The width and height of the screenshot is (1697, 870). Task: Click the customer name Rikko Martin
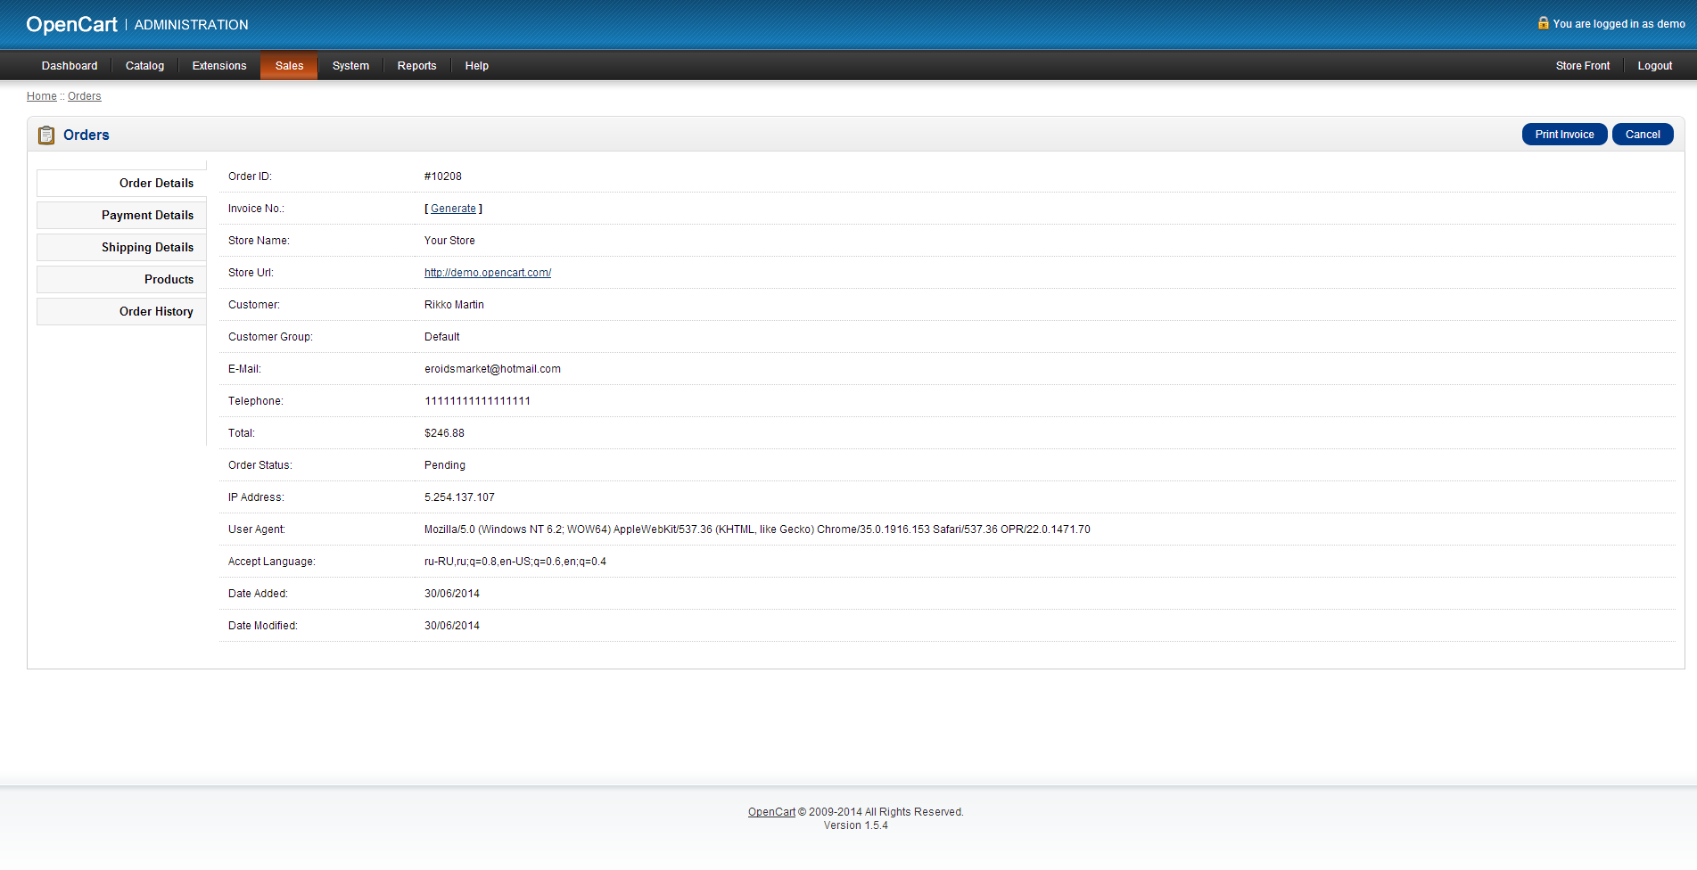454,305
